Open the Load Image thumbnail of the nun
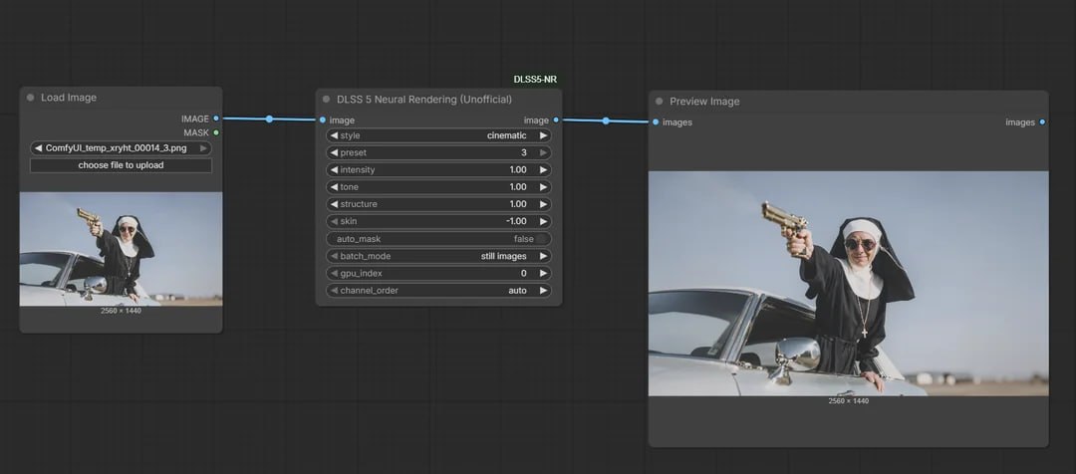 pos(121,249)
